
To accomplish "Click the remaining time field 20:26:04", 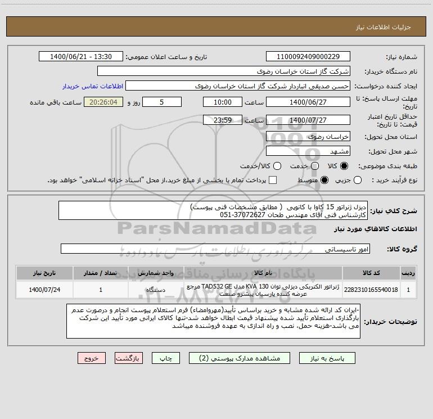I will click(x=103, y=102).
